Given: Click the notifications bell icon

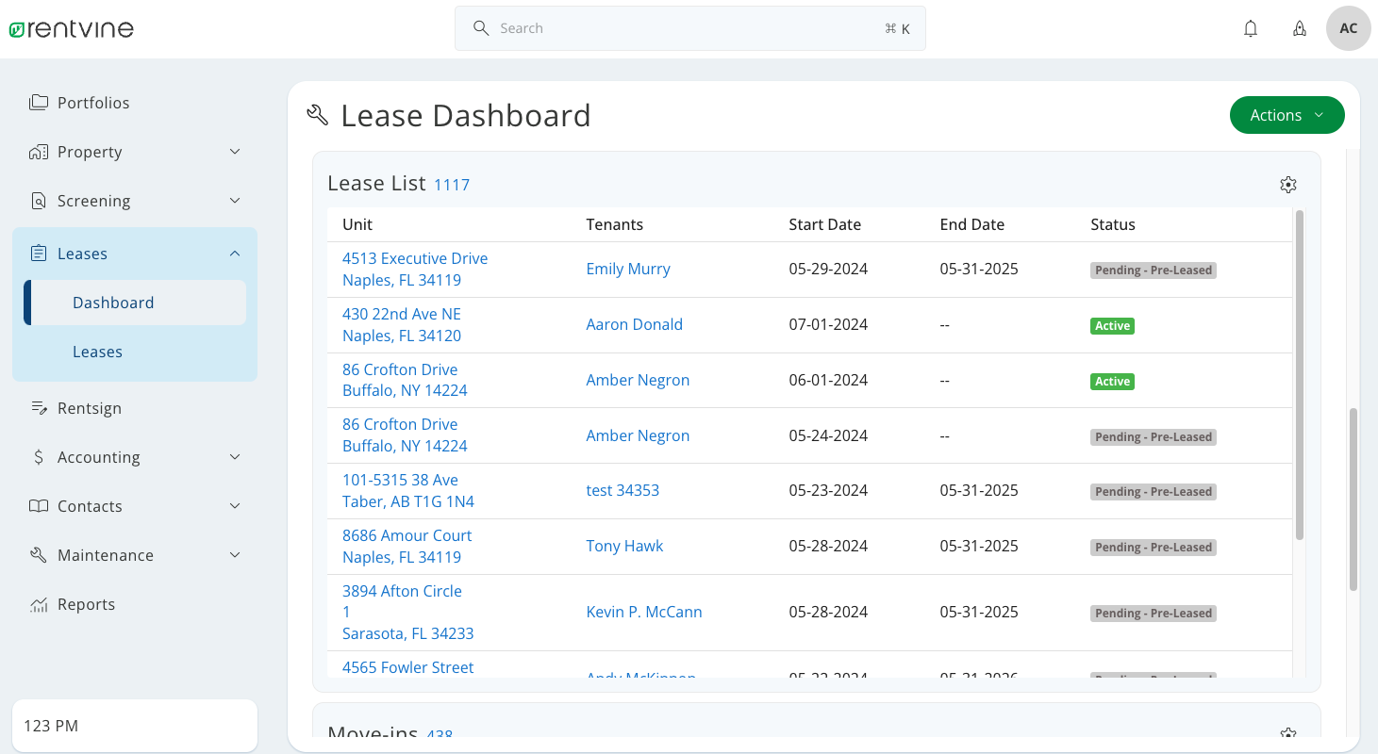Looking at the screenshot, I should pyautogui.click(x=1250, y=28).
